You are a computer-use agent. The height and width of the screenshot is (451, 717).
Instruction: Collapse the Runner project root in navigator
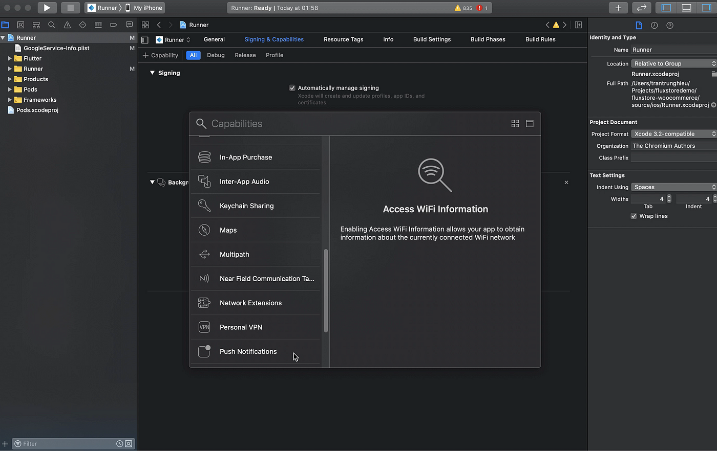click(x=3, y=38)
